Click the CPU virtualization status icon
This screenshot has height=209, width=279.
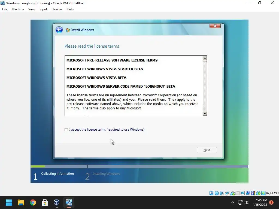point(253,193)
